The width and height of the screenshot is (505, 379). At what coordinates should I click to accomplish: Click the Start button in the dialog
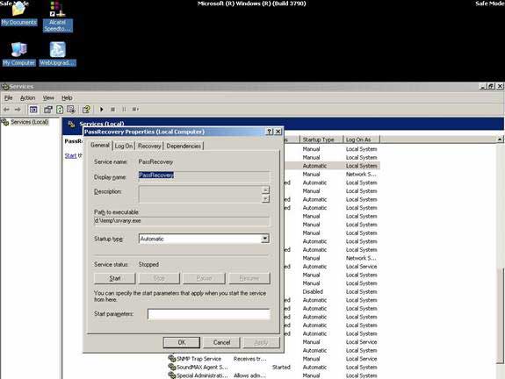115,278
